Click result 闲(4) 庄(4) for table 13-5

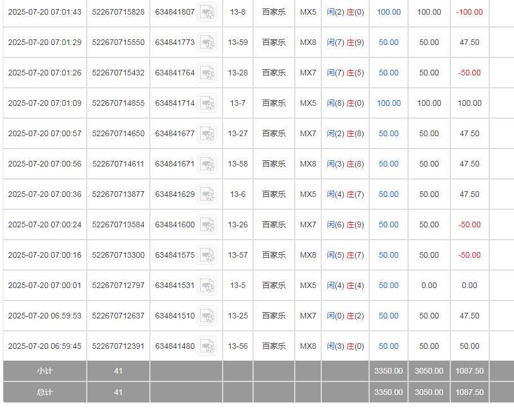pos(345,285)
